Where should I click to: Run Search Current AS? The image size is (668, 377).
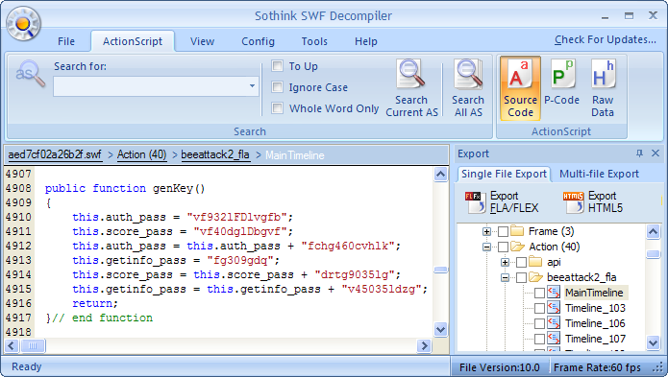pyautogui.click(x=411, y=88)
